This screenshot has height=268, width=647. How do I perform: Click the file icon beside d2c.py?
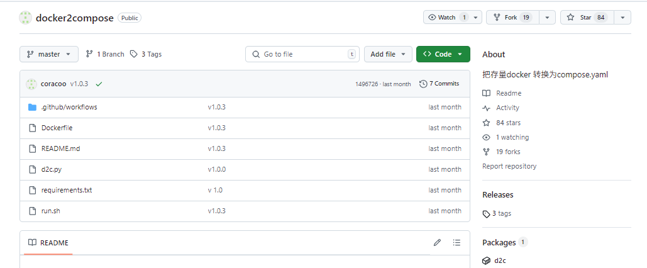point(33,169)
